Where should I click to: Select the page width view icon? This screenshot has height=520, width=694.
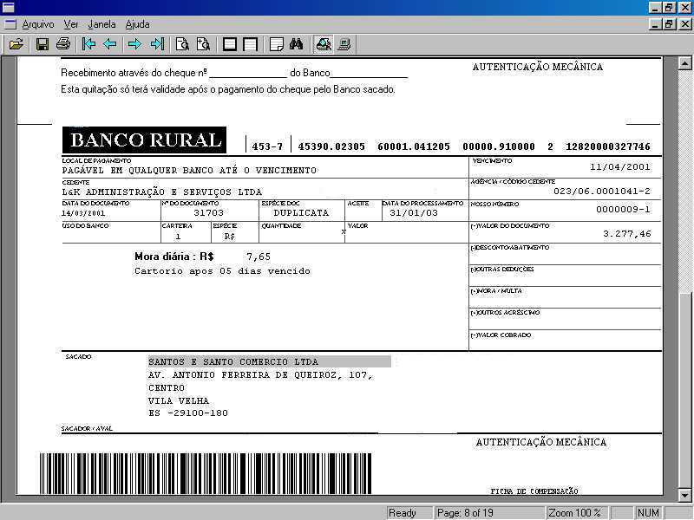pyautogui.click(x=251, y=44)
